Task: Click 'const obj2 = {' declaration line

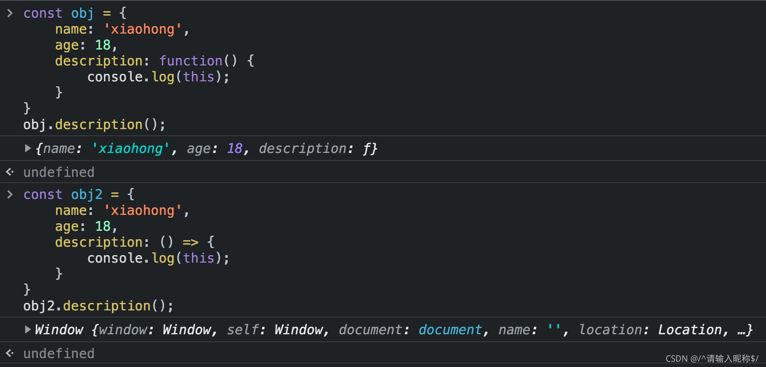Action: tap(79, 195)
